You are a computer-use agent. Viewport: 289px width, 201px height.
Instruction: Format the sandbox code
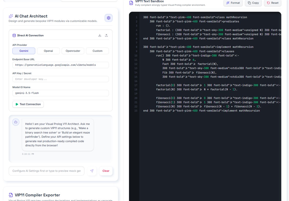click(x=233, y=3)
